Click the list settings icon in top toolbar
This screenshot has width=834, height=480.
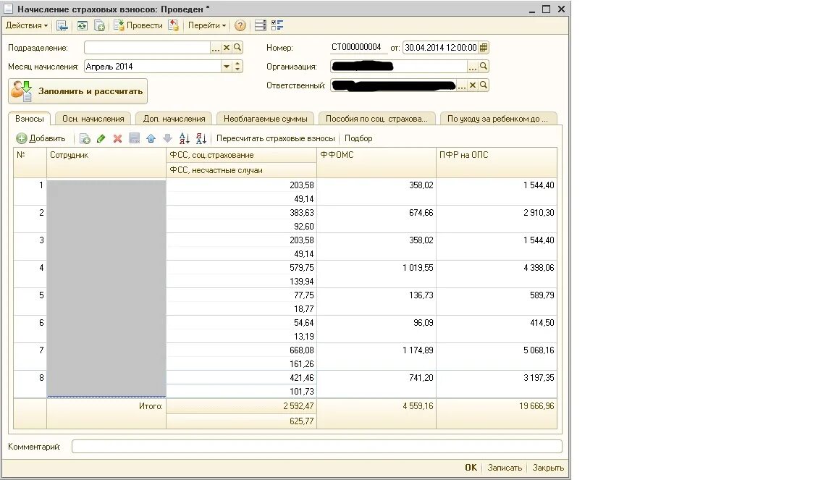pos(260,25)
